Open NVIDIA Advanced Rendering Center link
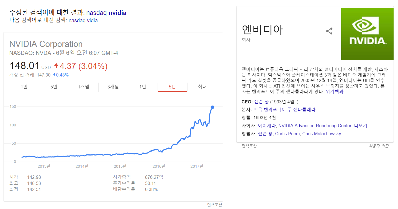Screen dimensions: 398x209 [315, 126]
